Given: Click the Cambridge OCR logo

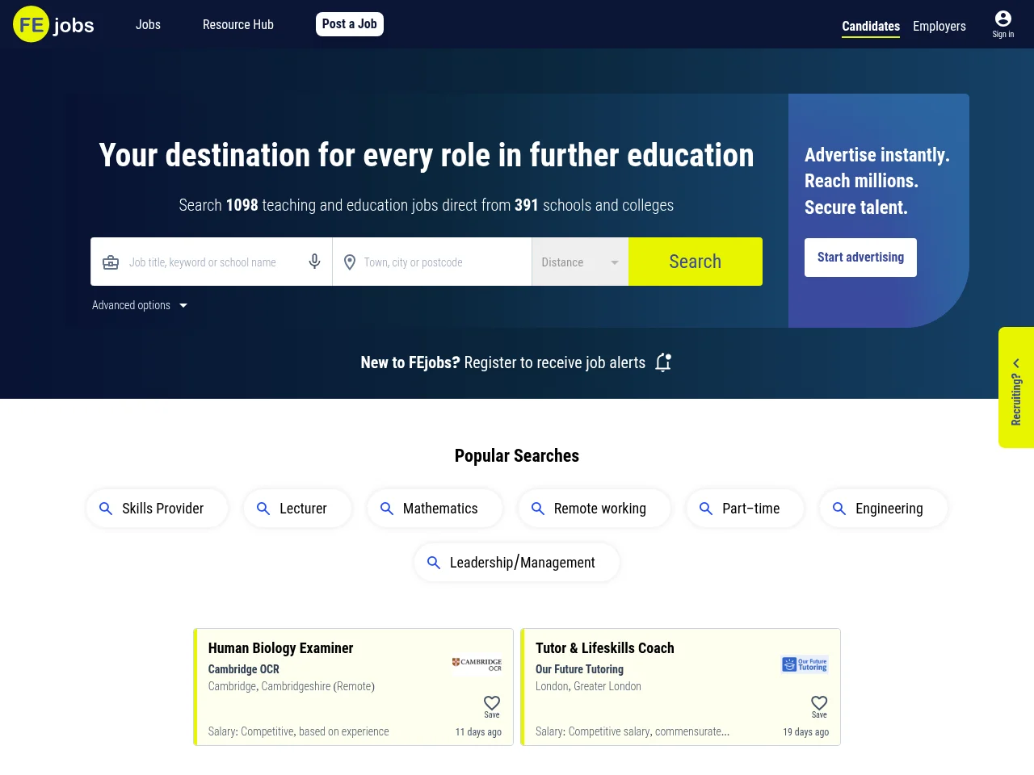Looking at the screenshot, I should coord(477,664).
